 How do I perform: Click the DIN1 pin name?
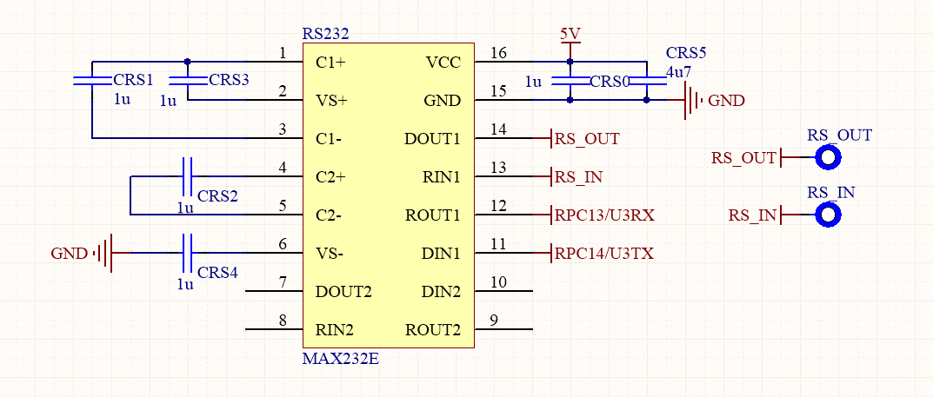[x=441, y=254]
